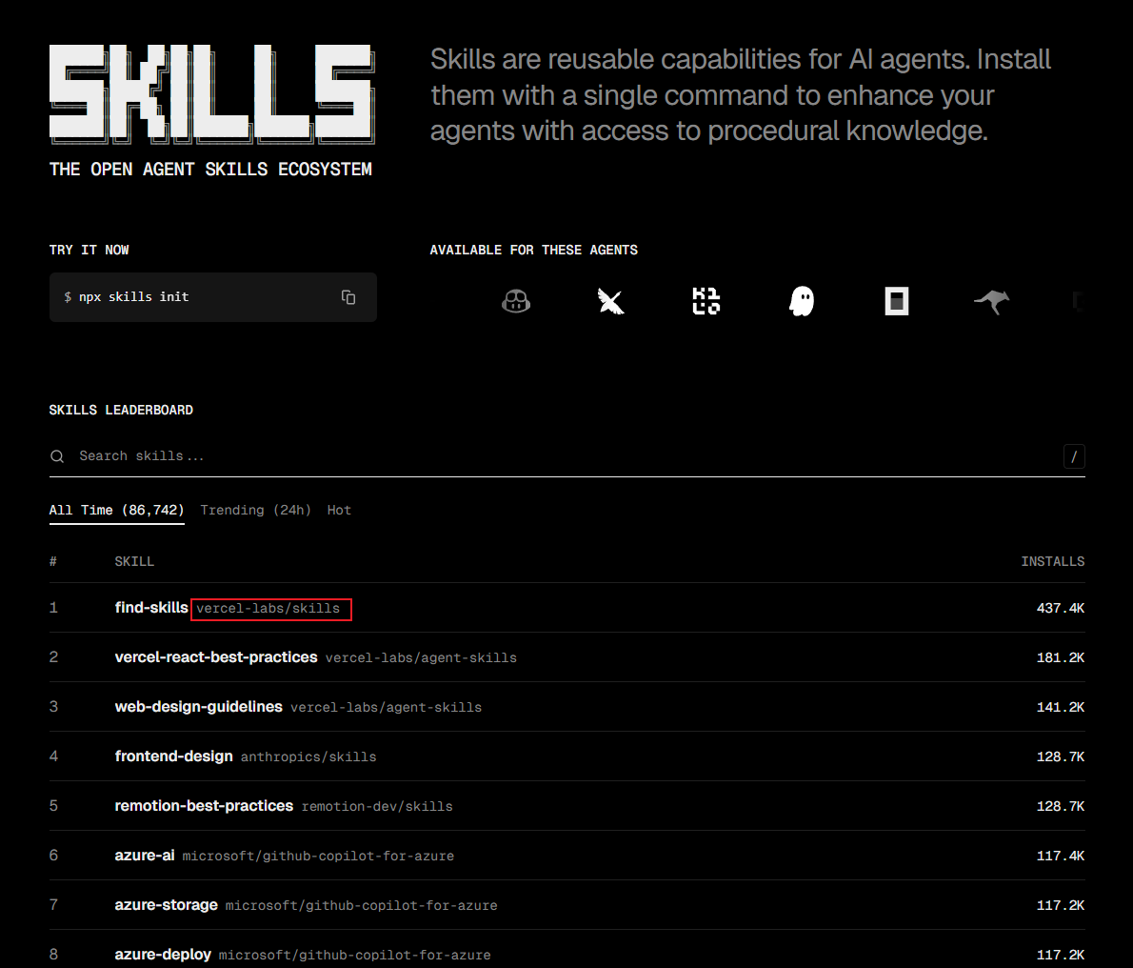Click the magnifier icon in search bar

tap(57, 456)
